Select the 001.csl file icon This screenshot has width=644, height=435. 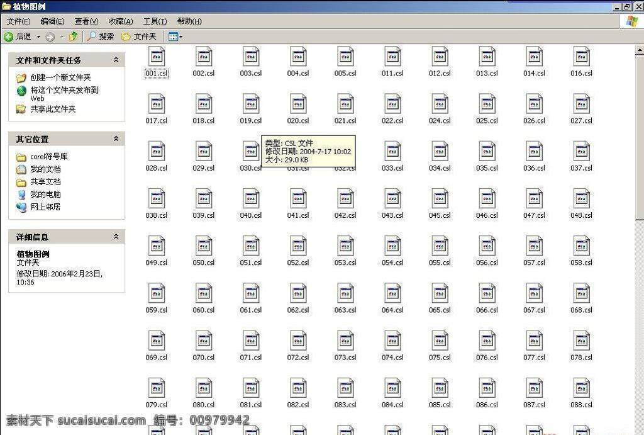tap(157, 57)
